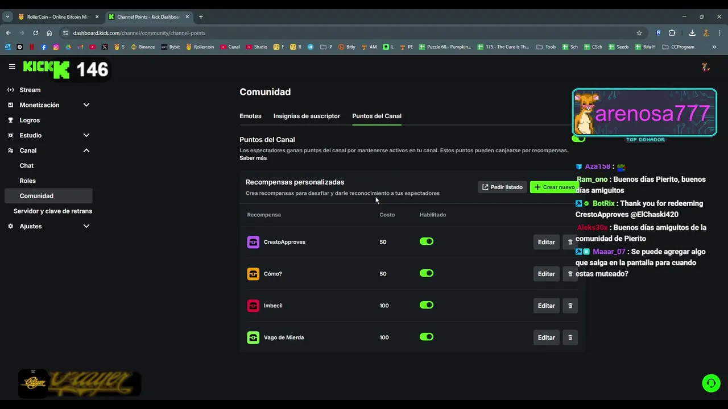This screenshot has height=409, width=728.
Task: Disable the CrestoApproves reward toggle
Action: (x=427, y=241)
